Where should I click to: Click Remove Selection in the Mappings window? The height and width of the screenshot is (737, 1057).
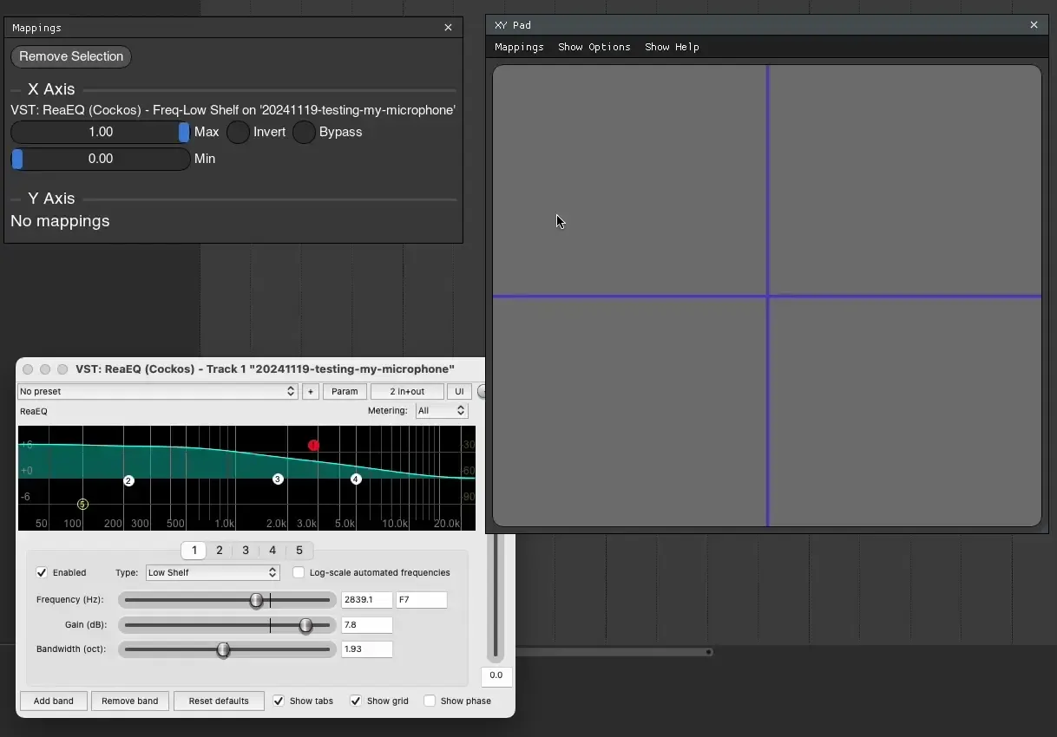(x=70, y=56)
